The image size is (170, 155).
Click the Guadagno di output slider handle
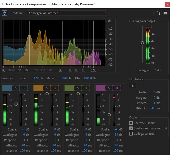tap(142, 43)
